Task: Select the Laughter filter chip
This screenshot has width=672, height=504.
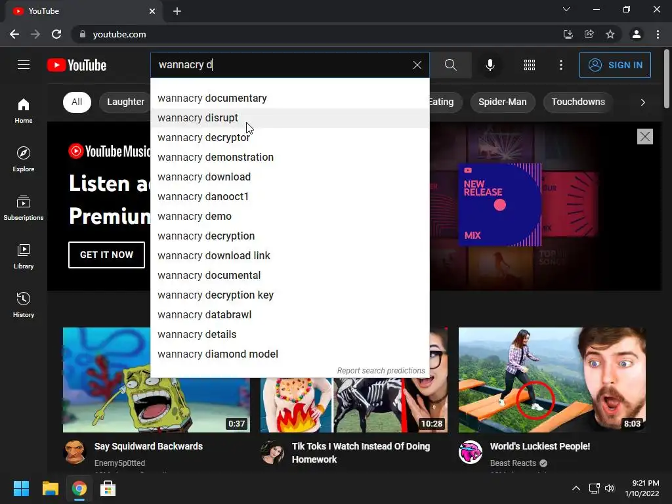Action: click(125, 102)
